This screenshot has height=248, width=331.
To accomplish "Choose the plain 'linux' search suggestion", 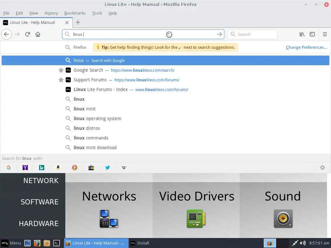I will (165, 99).
